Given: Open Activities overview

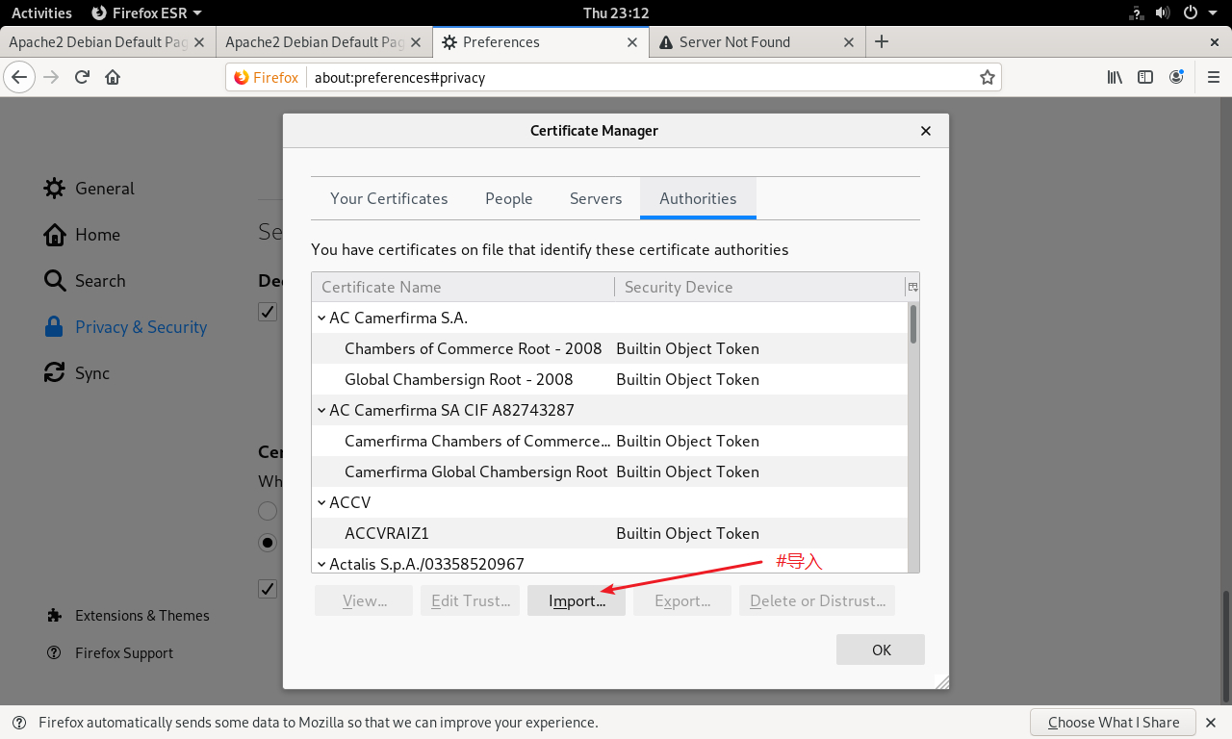Looking at the screenshot, I should (x=41, y=13).
